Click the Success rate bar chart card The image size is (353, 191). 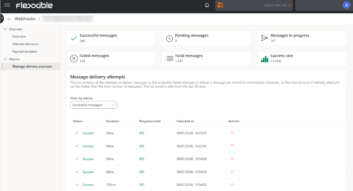(x=301, y=58)
